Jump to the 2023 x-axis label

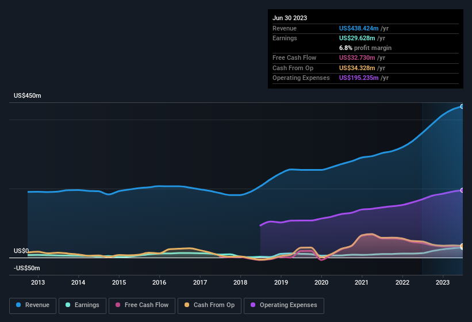click(443, 282)
